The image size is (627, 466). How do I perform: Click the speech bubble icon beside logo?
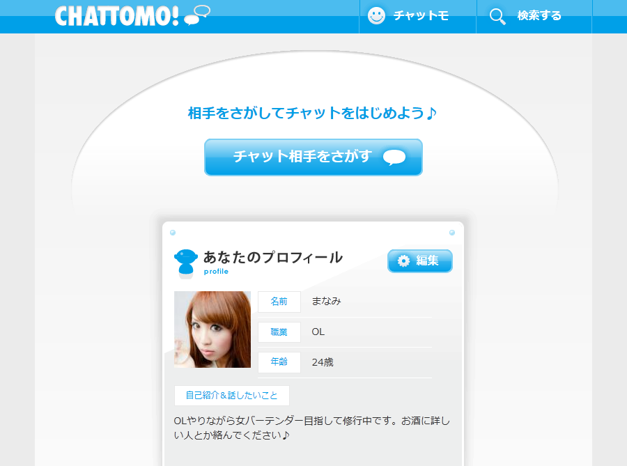pyautogui.click(x=197, y=15)
